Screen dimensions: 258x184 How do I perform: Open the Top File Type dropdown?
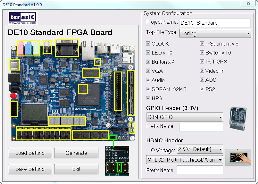[215, 33]
